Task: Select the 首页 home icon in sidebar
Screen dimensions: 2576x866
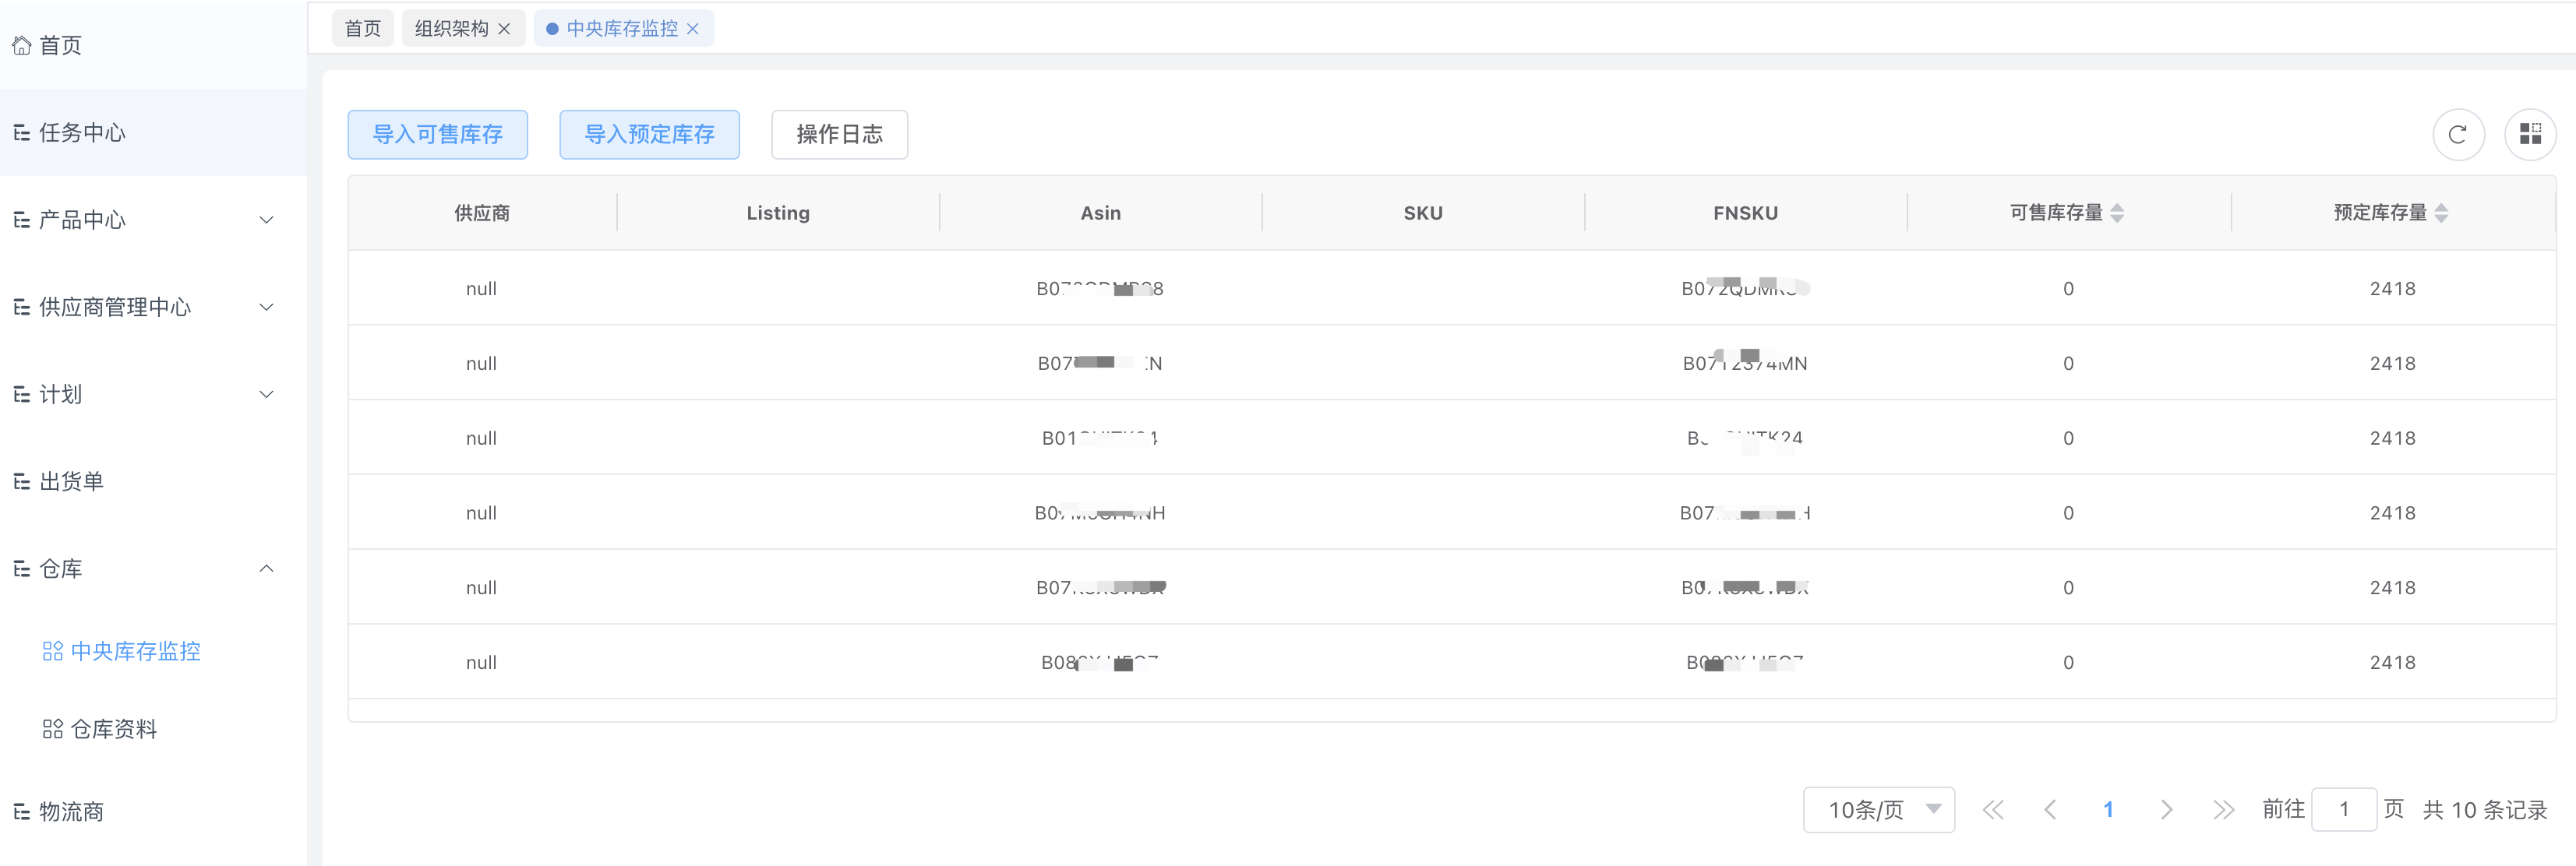Action: [x=22, y=45]
